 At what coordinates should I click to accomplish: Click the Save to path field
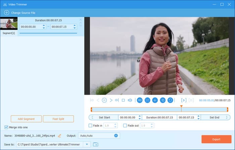50,144
